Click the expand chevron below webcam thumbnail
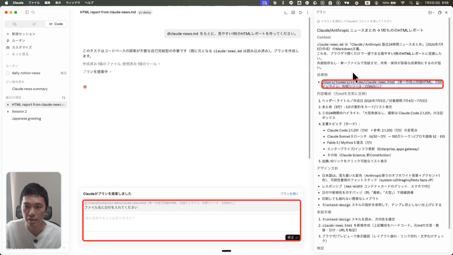Viewport: 453px width, 255px height. point(64,248)
